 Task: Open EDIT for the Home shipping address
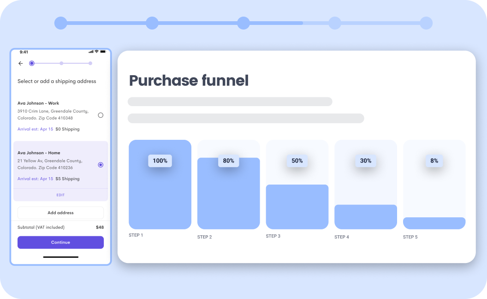(x=60, y=195)
